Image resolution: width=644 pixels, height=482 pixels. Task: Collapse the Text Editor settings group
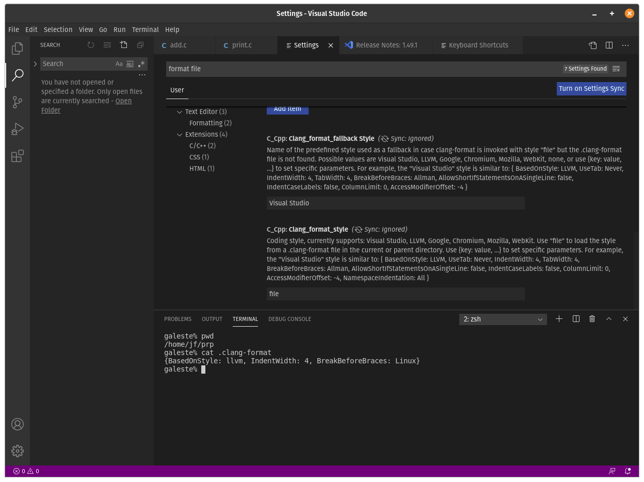(x=180, y=112)
